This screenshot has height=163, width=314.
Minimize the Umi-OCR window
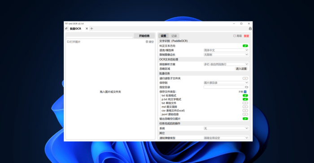pos(234,24)
